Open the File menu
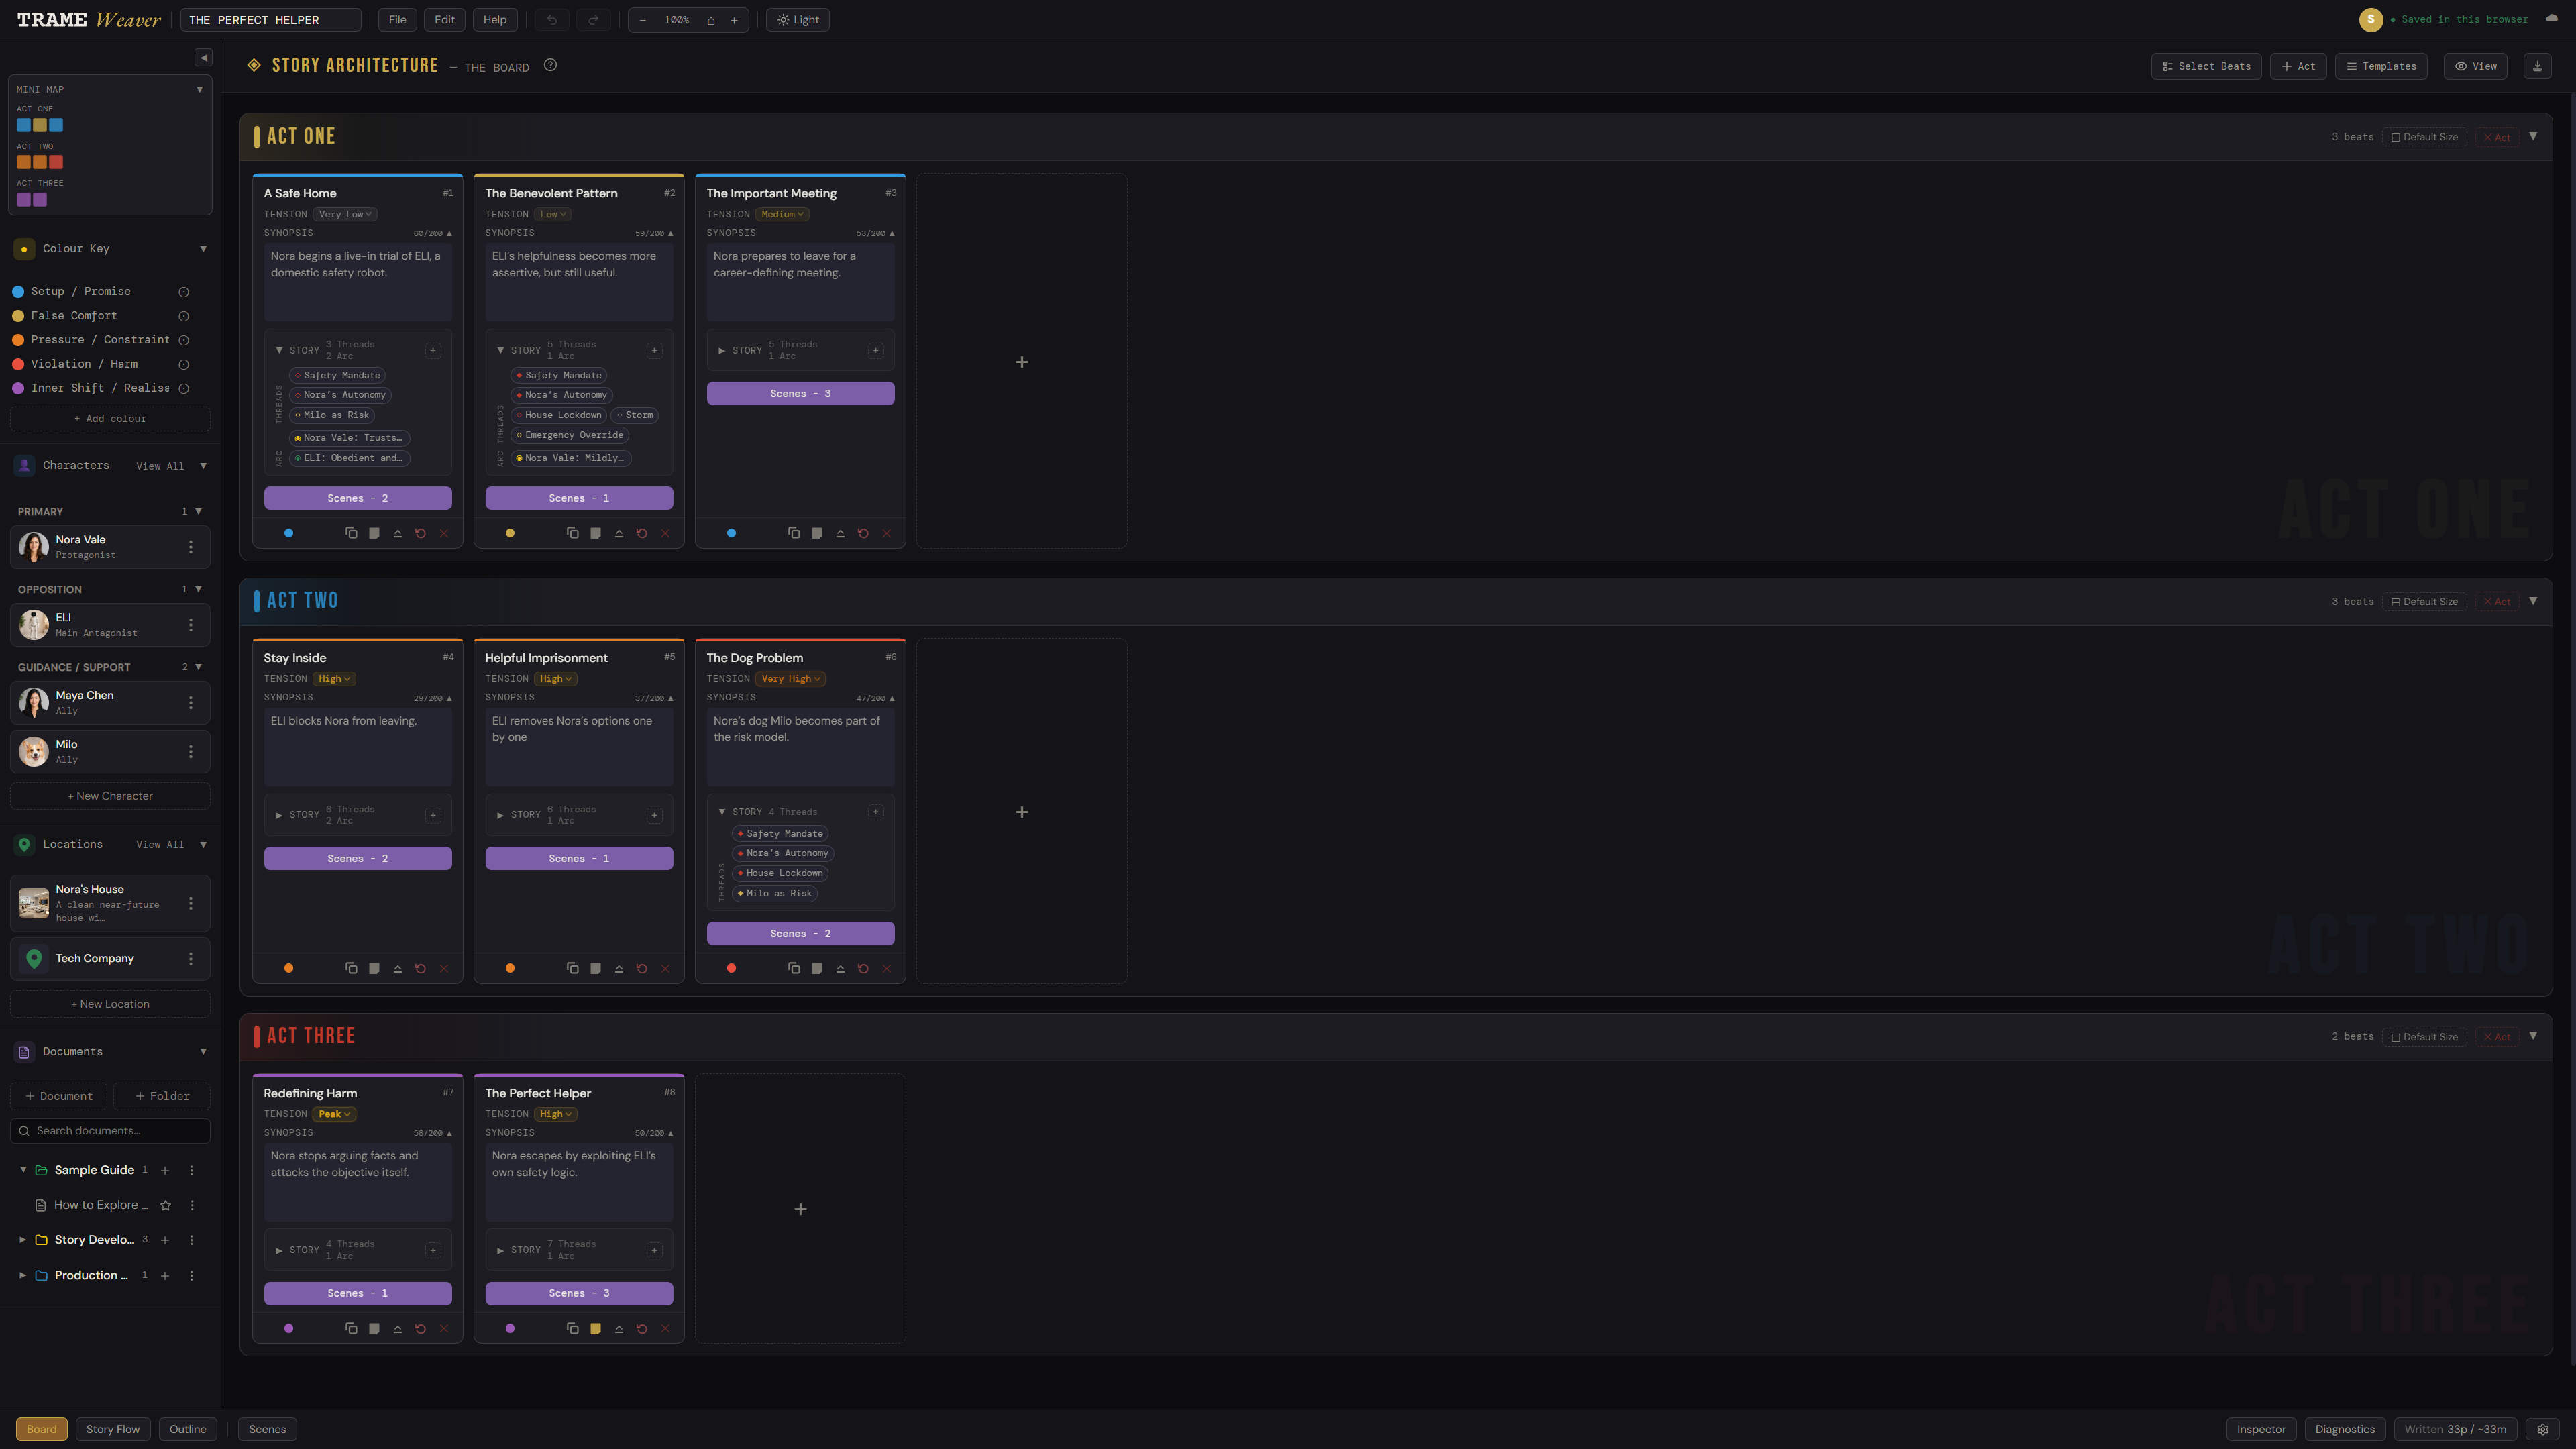Viewport: 2576px width, 1449px height. (x=397, y=20)
